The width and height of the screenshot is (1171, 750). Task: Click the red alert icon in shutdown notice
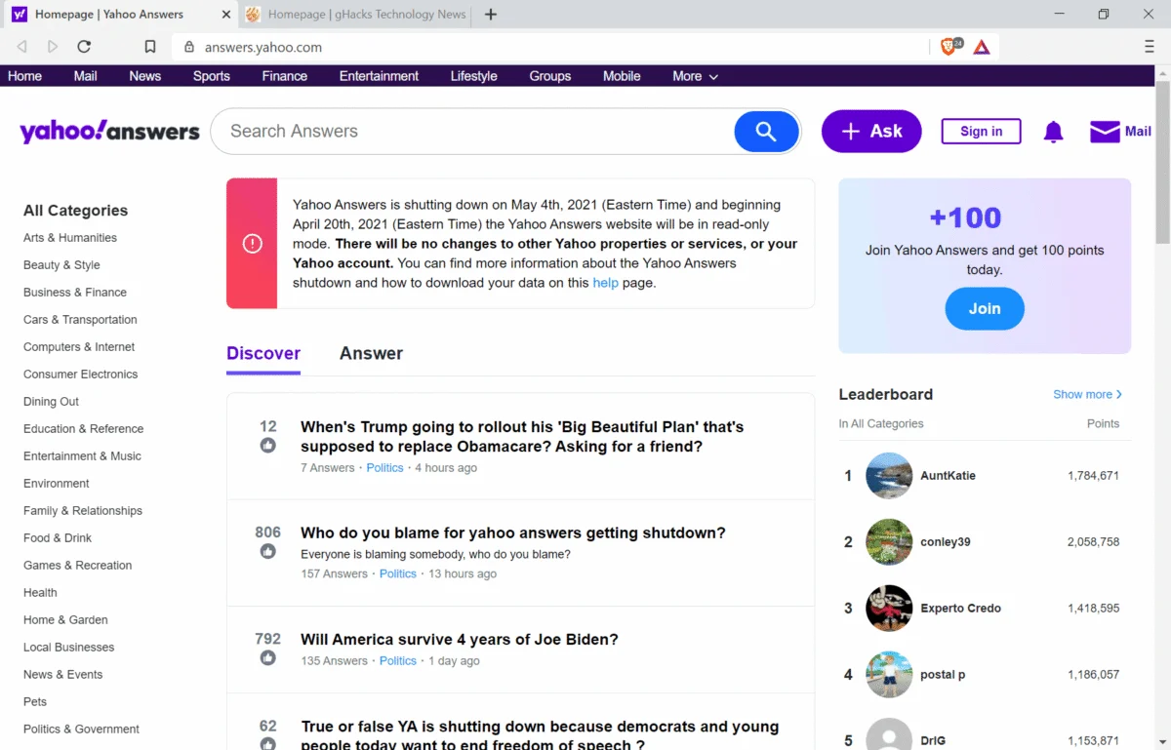click(252, 244)
